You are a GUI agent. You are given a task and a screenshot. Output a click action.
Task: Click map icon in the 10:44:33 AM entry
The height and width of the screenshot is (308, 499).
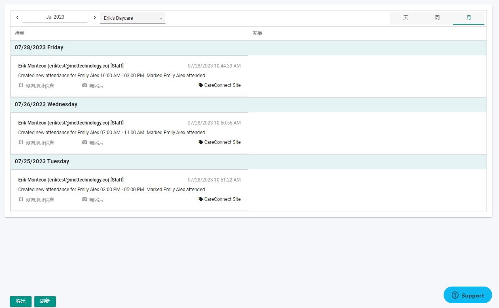pyautogui.click(x=21, y=86)
